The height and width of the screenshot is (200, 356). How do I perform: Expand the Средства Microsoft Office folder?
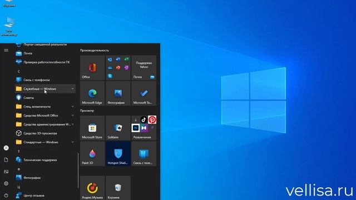coord(45,116)
